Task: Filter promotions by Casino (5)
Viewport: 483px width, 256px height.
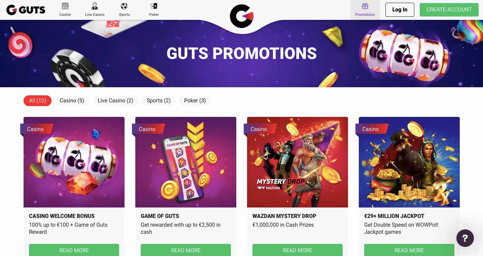Action: pos(72,100)
